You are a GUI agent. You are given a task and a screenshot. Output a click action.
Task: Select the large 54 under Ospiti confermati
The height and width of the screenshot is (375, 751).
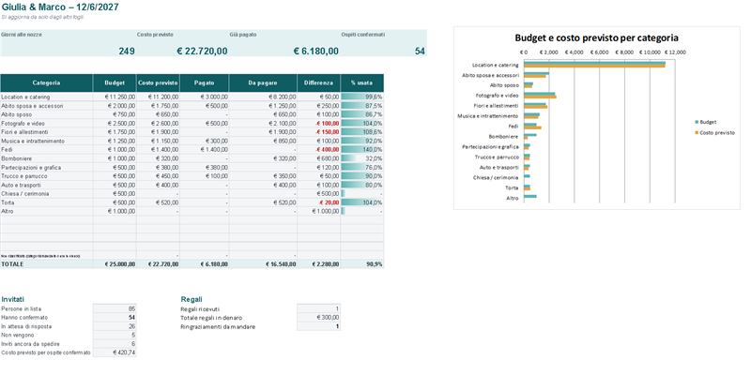click(x=420, y=52)
